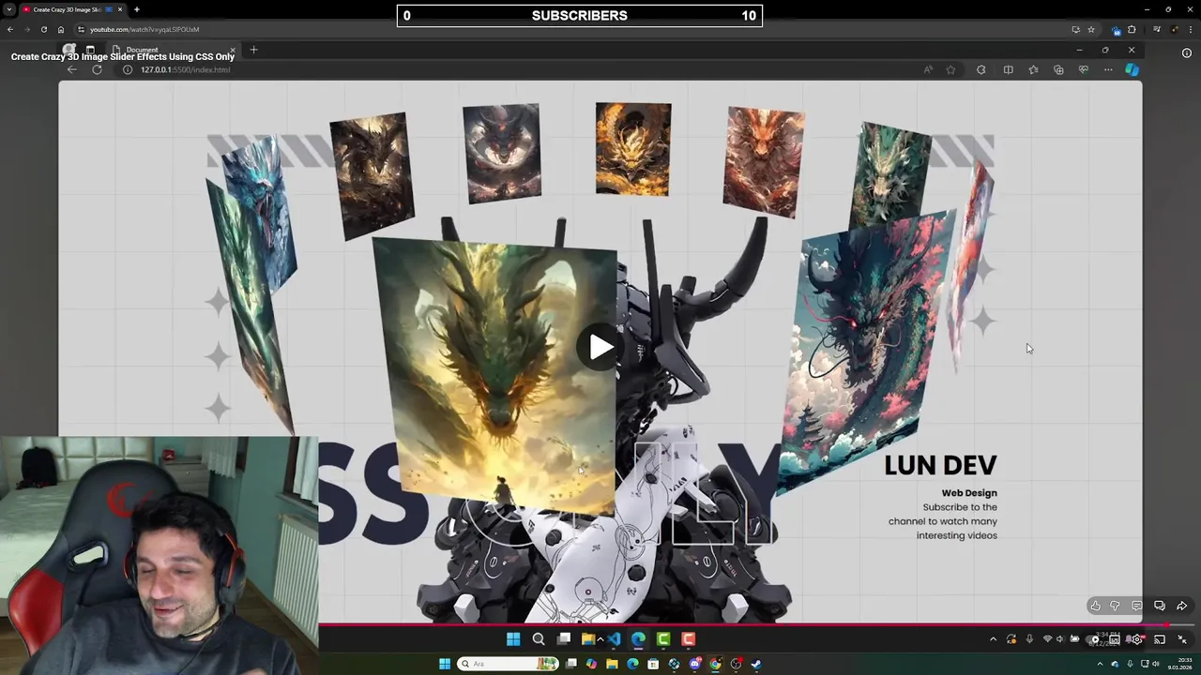Open the 20:33 clock and date flyout
The height and width of the screenshot is (675, 1201).
point(1181,664)
